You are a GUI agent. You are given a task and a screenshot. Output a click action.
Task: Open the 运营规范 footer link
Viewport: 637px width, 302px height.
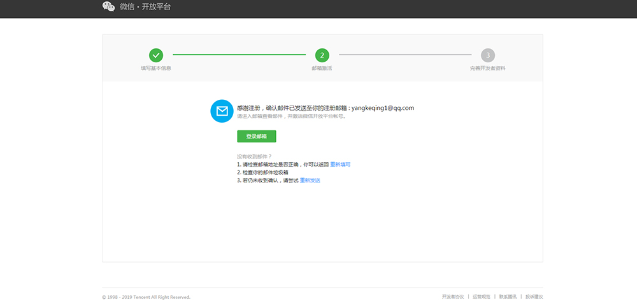(482, 296)
